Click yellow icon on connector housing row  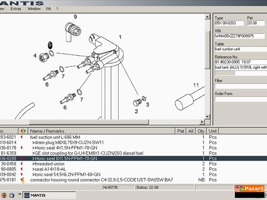[22, 180]
